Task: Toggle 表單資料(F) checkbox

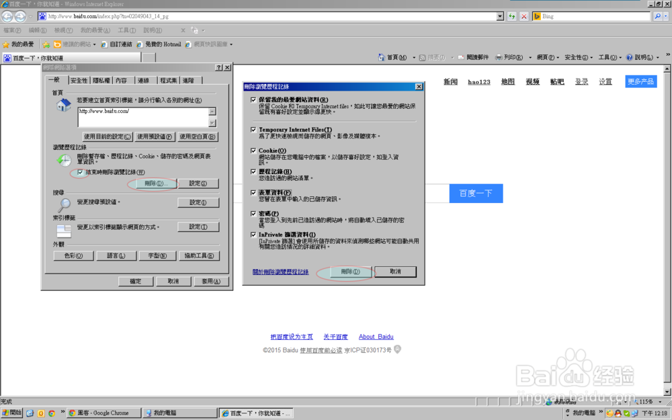Action: 253,192
